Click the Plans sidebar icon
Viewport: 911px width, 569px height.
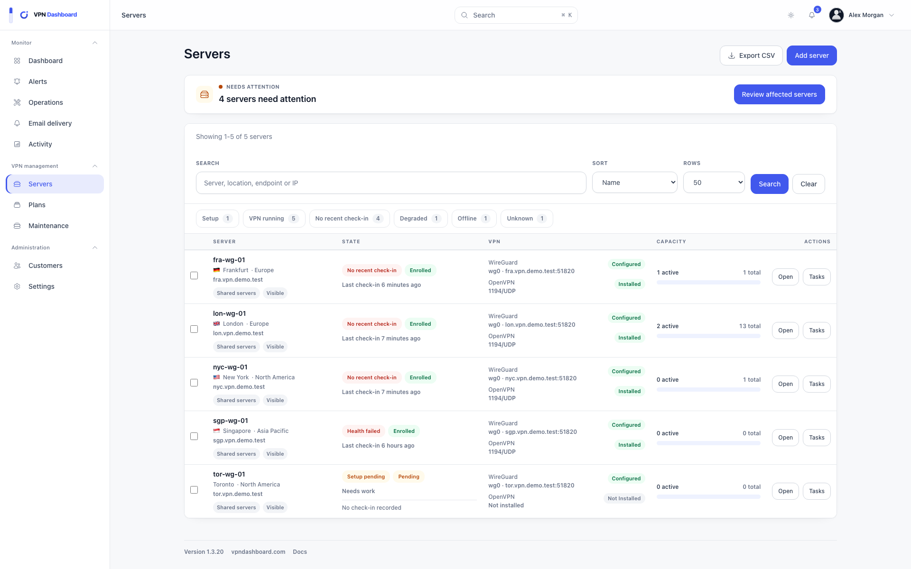click(x=17, y=205)
